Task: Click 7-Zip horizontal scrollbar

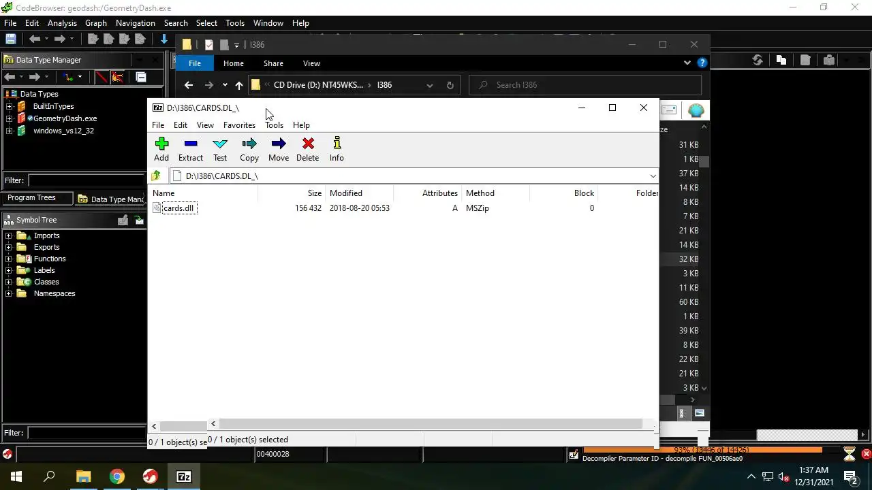Action: click(429, 424)
